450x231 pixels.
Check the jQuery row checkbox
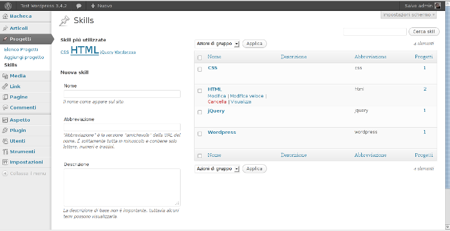(199, 112)
